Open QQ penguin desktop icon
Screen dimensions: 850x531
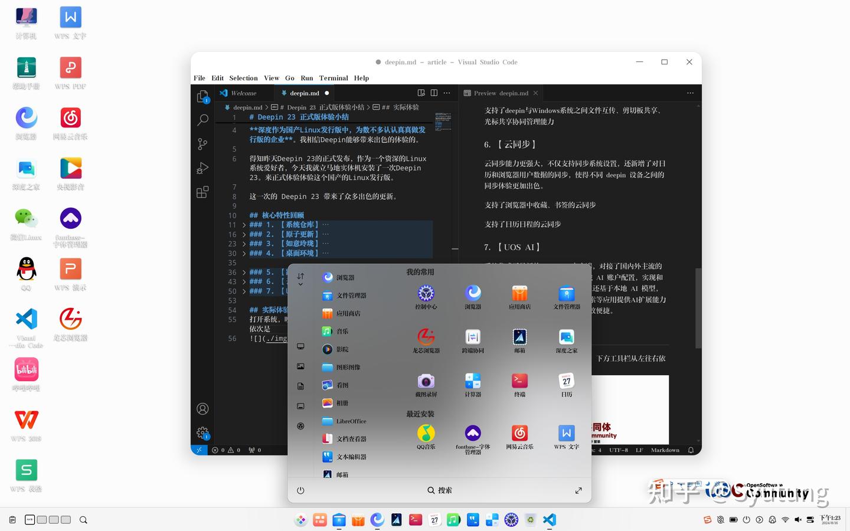click(x=26, y=274)
